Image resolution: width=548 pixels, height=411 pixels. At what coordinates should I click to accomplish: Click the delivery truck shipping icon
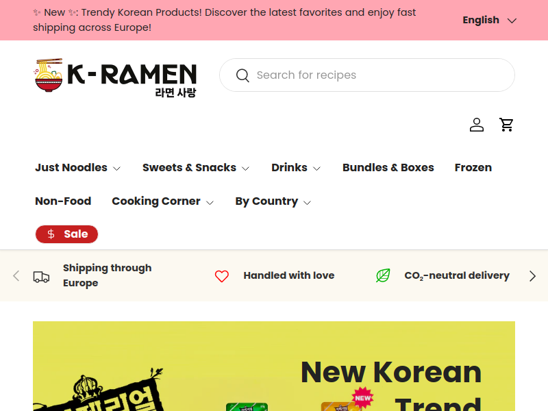coord(41,277)
